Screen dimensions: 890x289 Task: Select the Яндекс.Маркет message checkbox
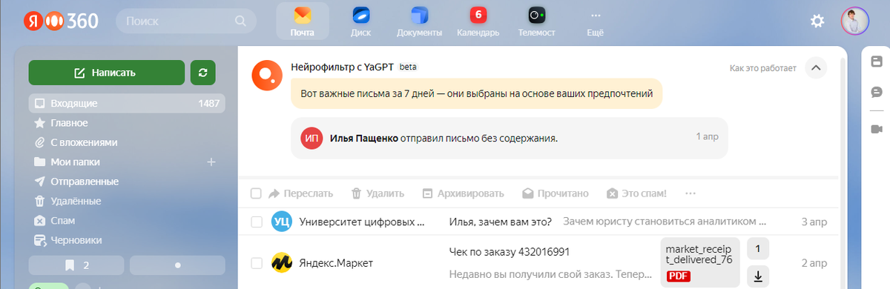256,263
